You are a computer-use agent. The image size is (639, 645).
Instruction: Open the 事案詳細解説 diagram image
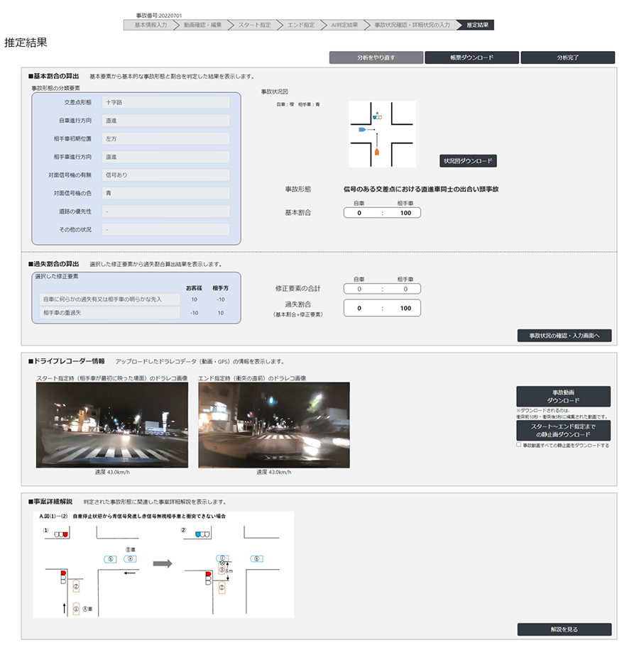[163, 564]
